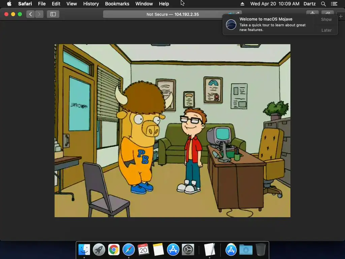Screen dimensions: 345x259
Task: Open the History menu
Action: click(91, 4)
